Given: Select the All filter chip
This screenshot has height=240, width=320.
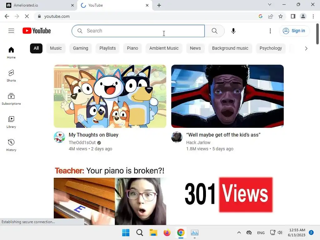Looking at the screenshot, I should click(36, 48).
